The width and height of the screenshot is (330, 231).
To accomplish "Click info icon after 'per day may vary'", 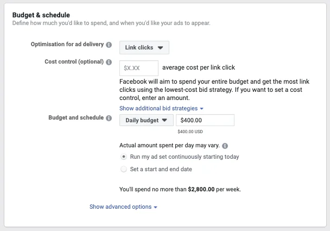I will point(225,146).
